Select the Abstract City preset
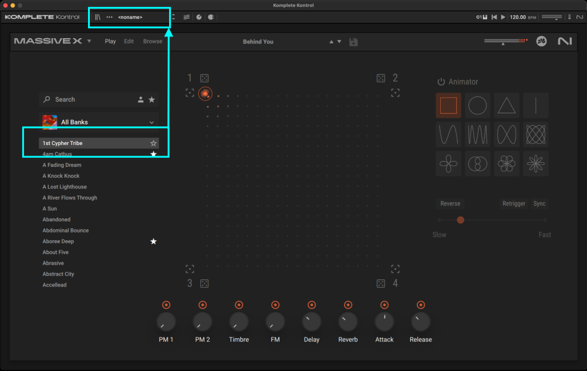Image resolution: width=587 pixels, height=371 pixels. coord(58,274)
